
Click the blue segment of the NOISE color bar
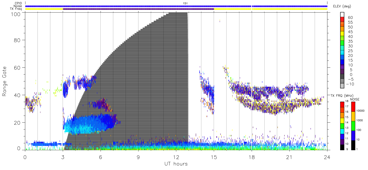tap(353, 135)
